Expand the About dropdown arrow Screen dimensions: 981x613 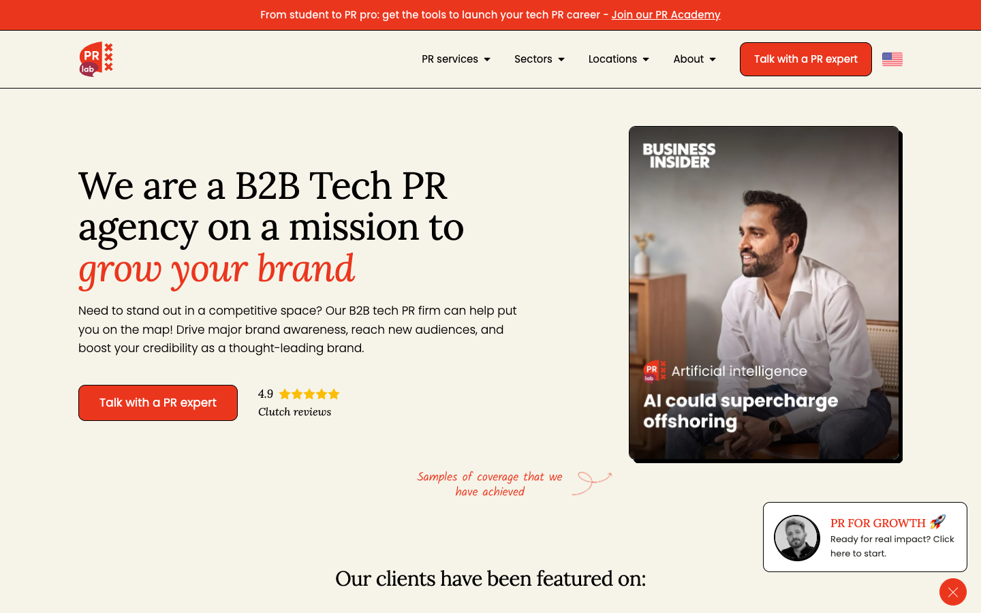(713, 59)
